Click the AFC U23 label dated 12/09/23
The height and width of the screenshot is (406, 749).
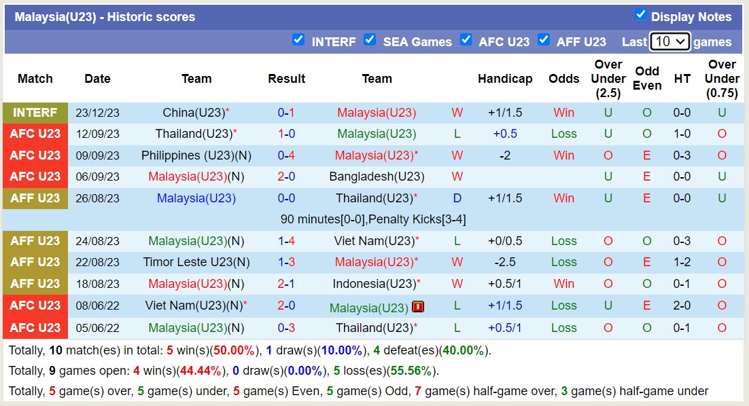(x=35, y=134)
